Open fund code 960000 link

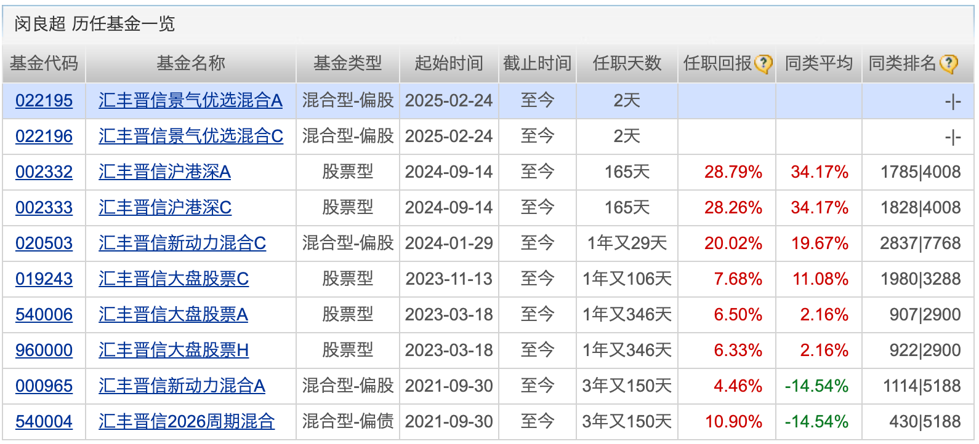click(x=44, y=351)
